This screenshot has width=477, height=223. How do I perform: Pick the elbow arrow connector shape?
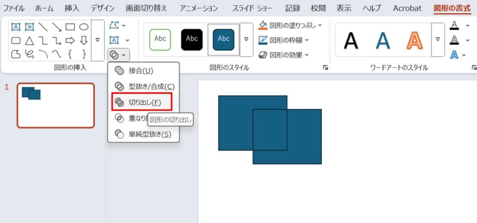point(56,40)
